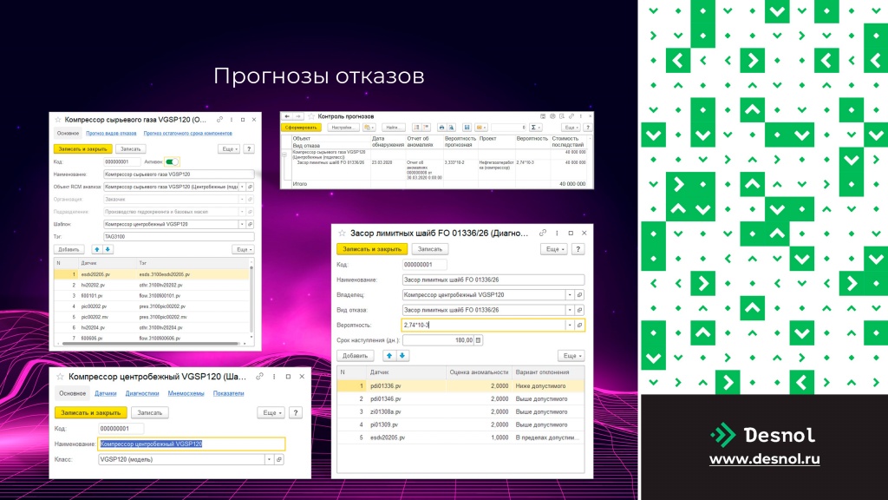This screenshot has width=888, height=500.
Task: Move row up in the Компрессор сырьевого газа window
Action: coord(97,249)
